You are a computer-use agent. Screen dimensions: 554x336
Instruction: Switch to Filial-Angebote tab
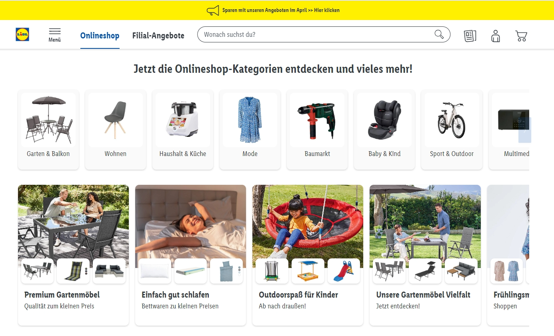158,36
